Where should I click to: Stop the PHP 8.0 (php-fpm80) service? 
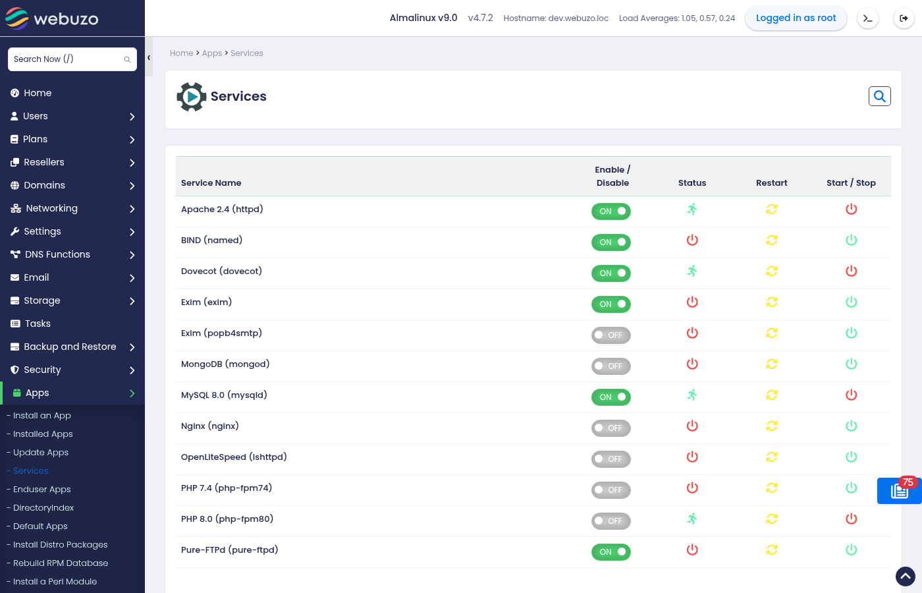pyautogui.click(x=852, y=519)
